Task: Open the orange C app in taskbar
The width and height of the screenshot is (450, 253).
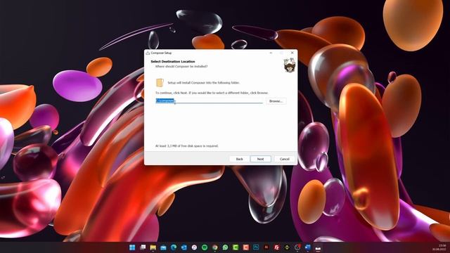Action: point(246,247)
